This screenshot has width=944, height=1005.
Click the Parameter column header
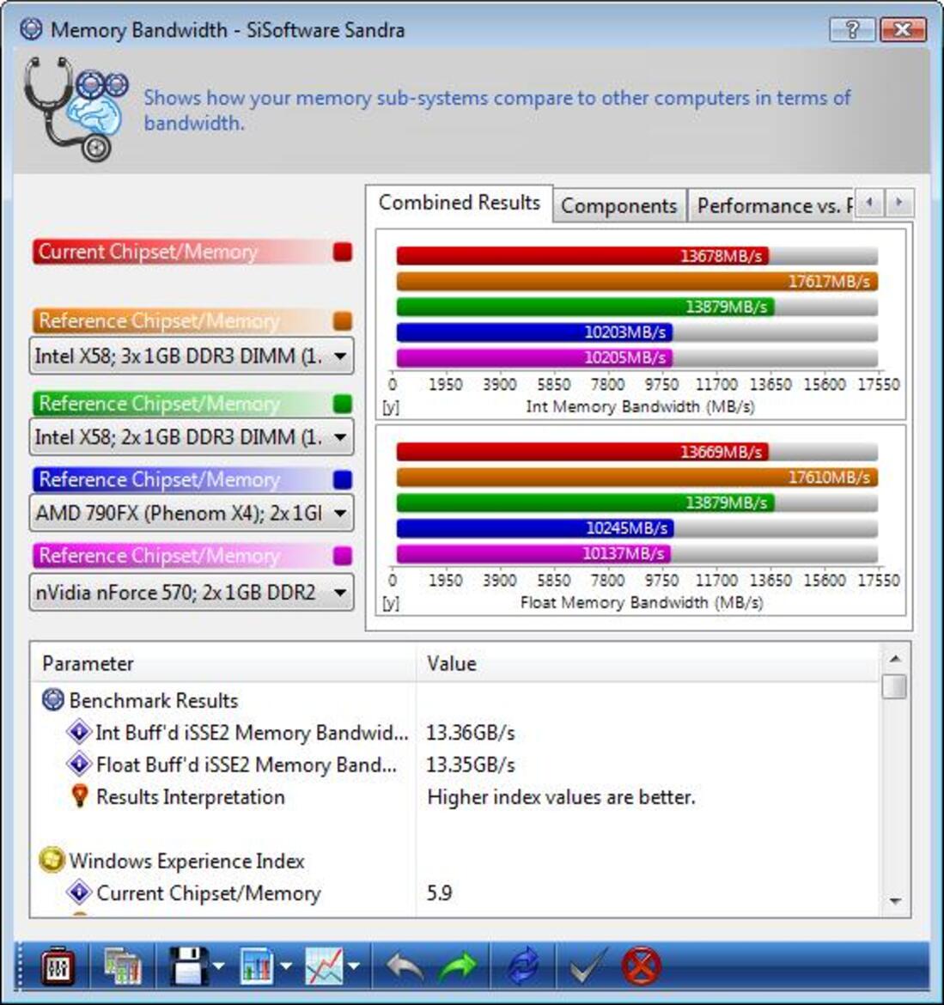point(223,663)
